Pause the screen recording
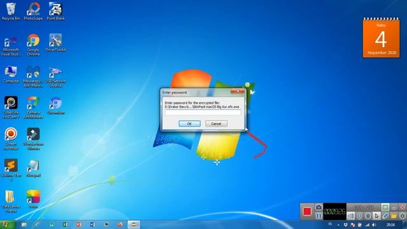The image size is (407, 229). pos(319,216)
